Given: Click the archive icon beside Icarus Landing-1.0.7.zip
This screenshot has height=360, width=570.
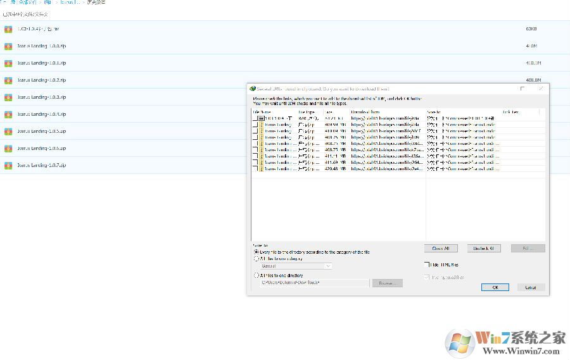Looking at the screenshot, I should 8,166.
